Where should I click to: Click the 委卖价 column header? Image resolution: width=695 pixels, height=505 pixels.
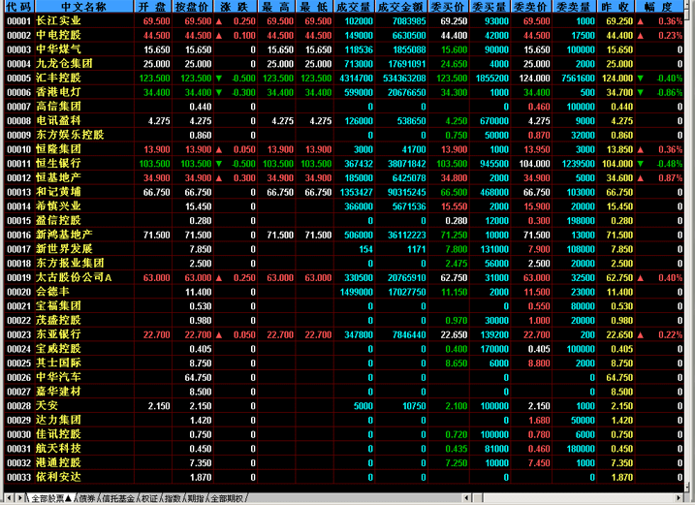click(x=532, y=7)
